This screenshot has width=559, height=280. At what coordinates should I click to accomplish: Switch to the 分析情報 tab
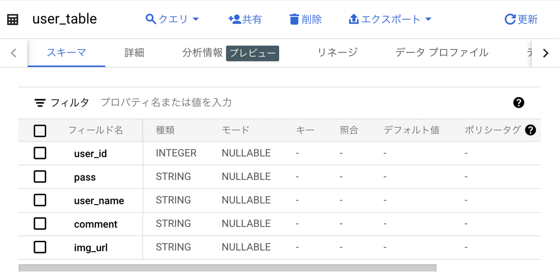click(x=203, y=53)
